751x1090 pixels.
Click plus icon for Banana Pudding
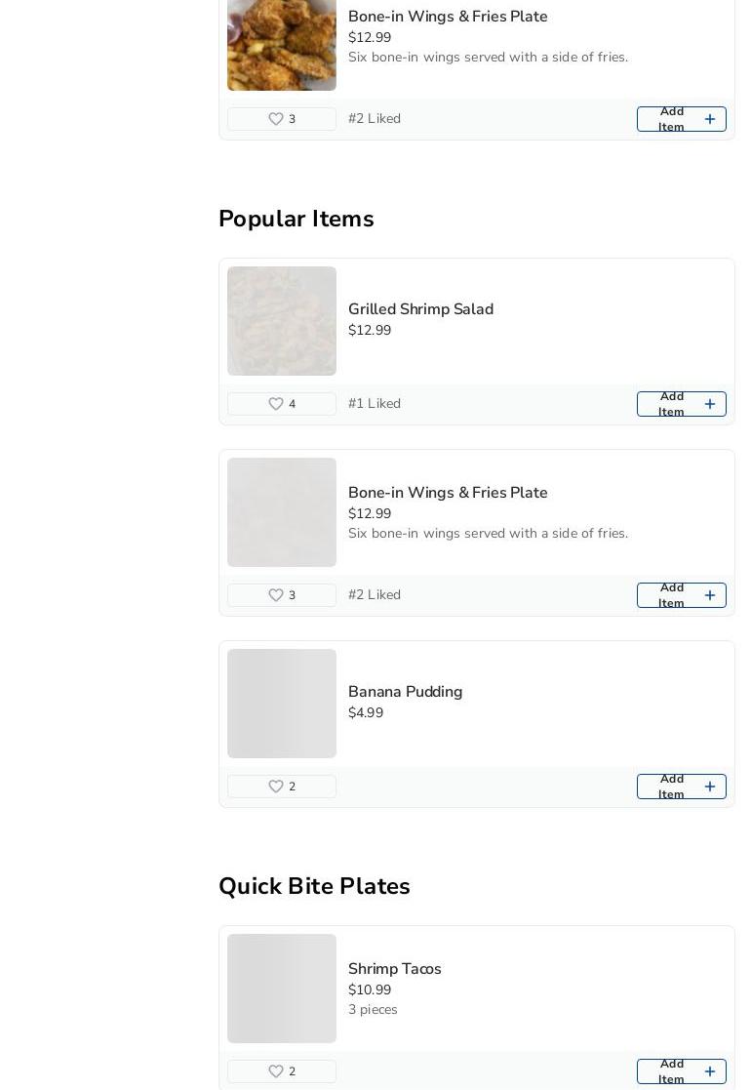click(709, 787)
